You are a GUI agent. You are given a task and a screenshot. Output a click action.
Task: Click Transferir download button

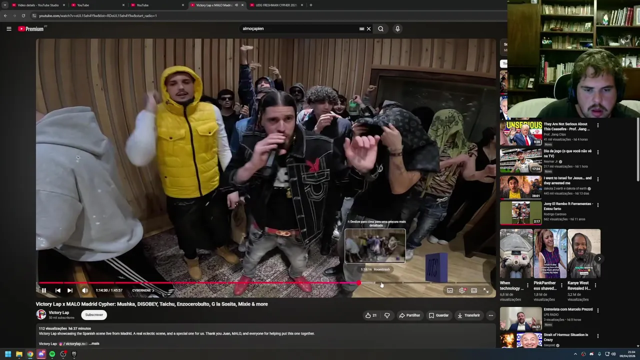tap(468, 315)
